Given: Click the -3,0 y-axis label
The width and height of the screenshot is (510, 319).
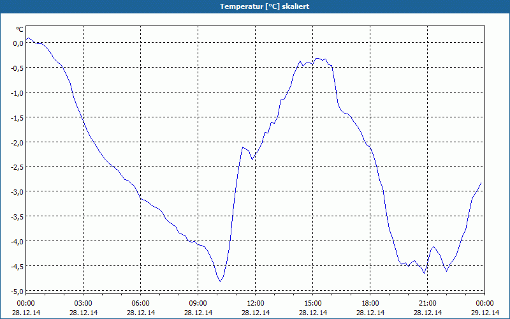Looking at the screenshot, I should tap(17, 191).
